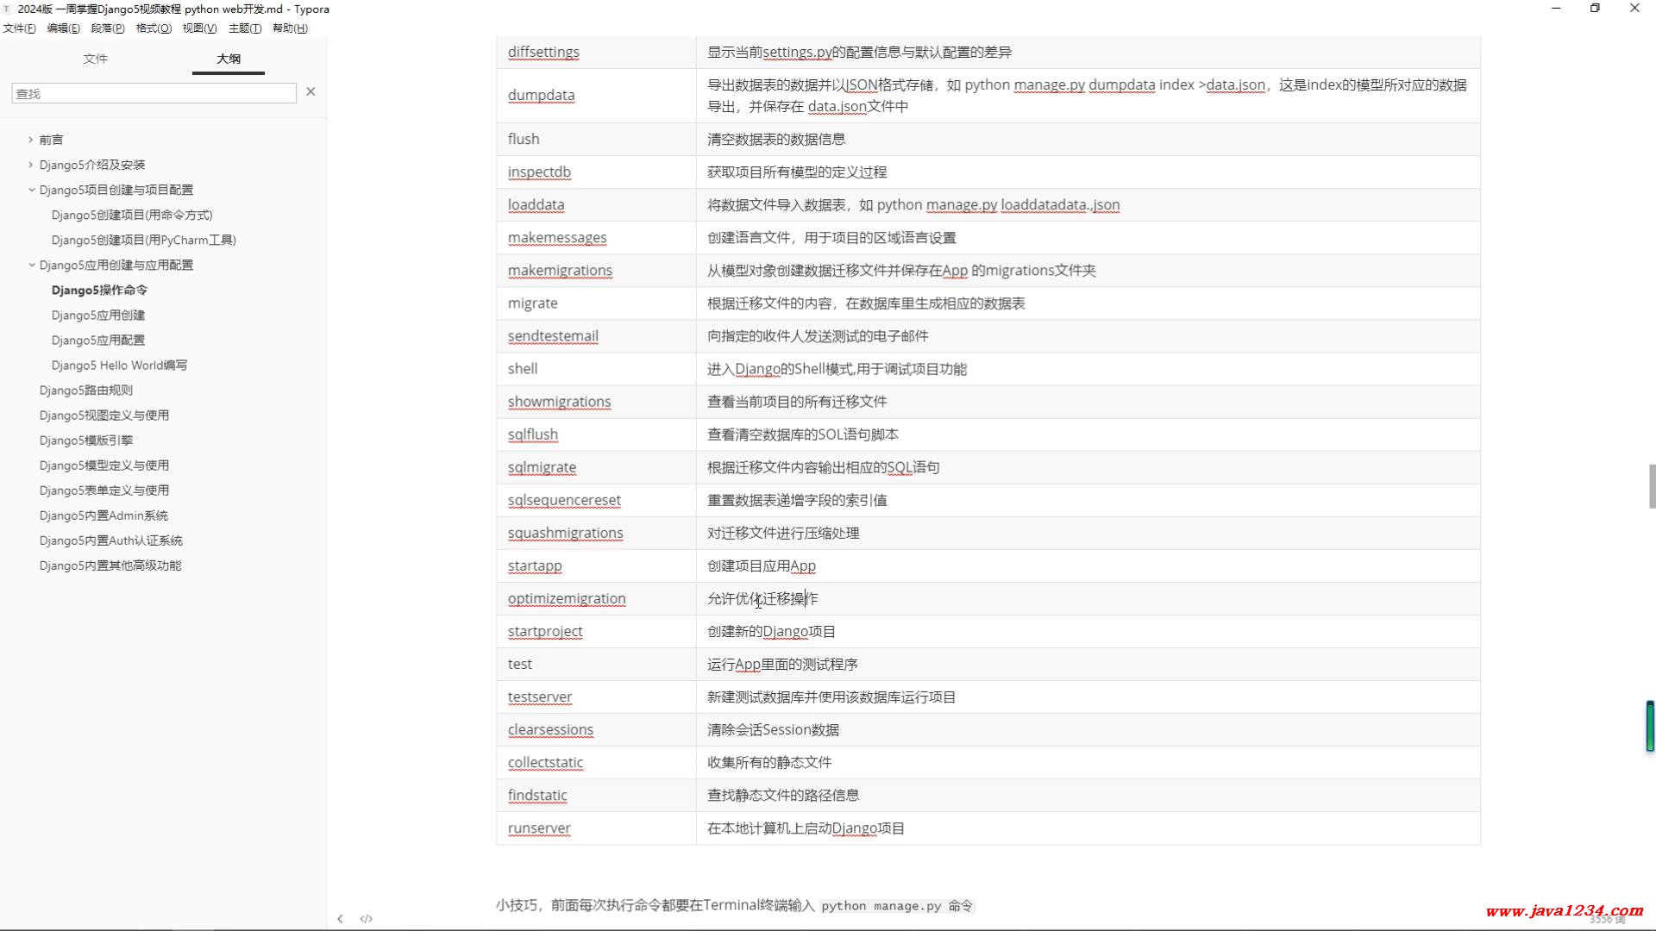Click the showmigrations command cell
The width and height of the screenshot is (1656, 931).
click(x=596, y=401)
